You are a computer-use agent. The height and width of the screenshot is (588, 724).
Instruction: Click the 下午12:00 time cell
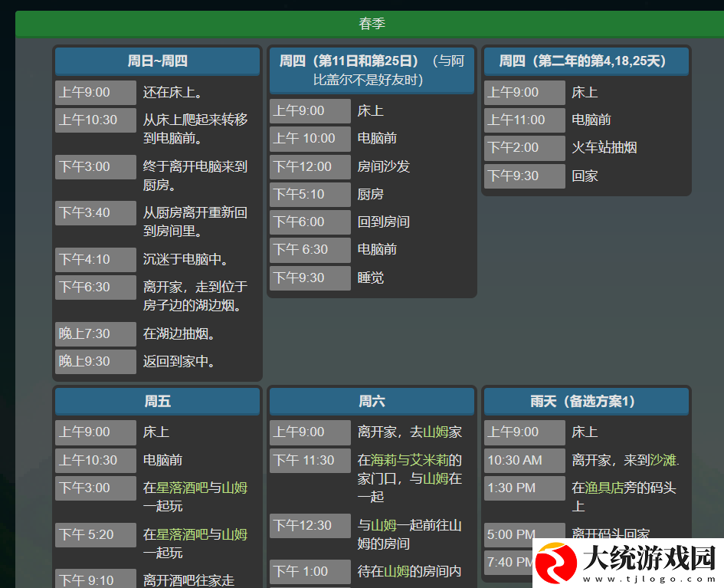(310, 167)
